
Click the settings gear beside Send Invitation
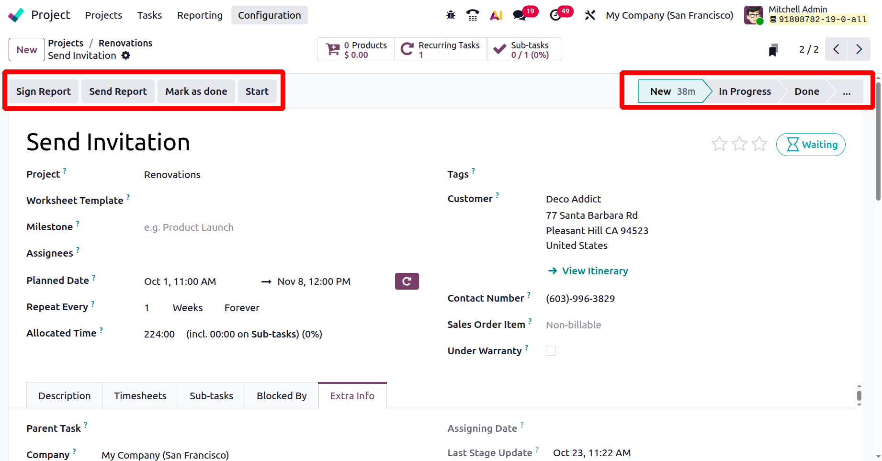pos(126,56)
